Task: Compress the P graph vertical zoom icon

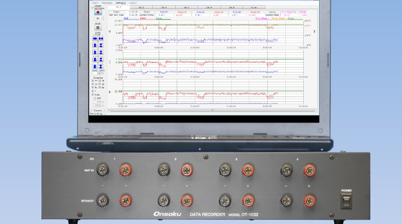Action: [x=101, y=59]
